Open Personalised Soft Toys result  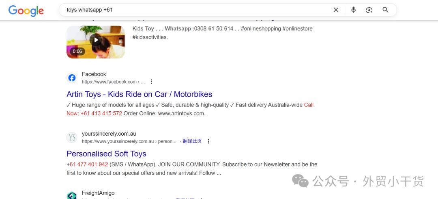click(x=106, y=154)
